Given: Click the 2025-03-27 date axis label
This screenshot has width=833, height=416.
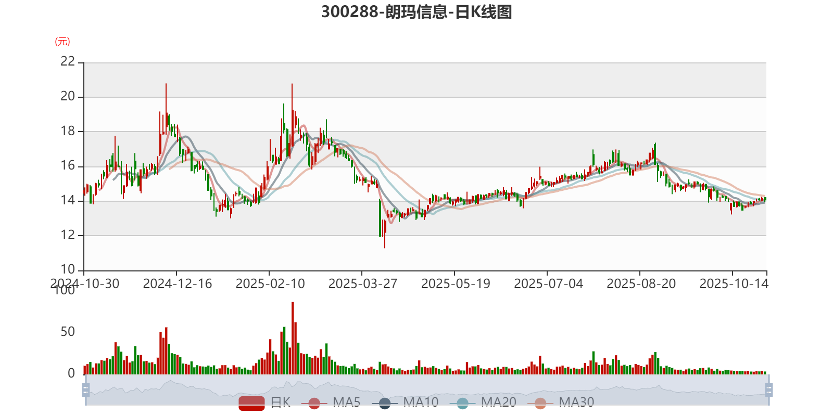Looking at the screenshot, I should pos(363,284).
